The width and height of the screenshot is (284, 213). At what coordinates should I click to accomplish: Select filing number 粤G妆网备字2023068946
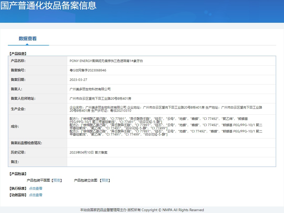click(x=88, y=70)
